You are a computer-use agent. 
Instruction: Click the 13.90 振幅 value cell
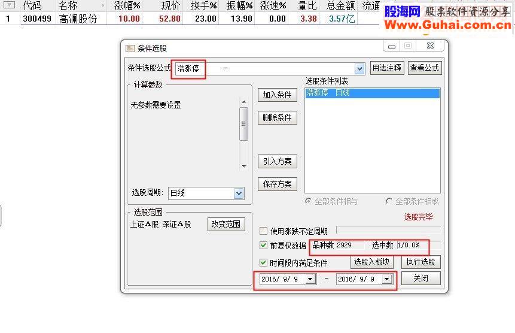(x=242, y=19)
